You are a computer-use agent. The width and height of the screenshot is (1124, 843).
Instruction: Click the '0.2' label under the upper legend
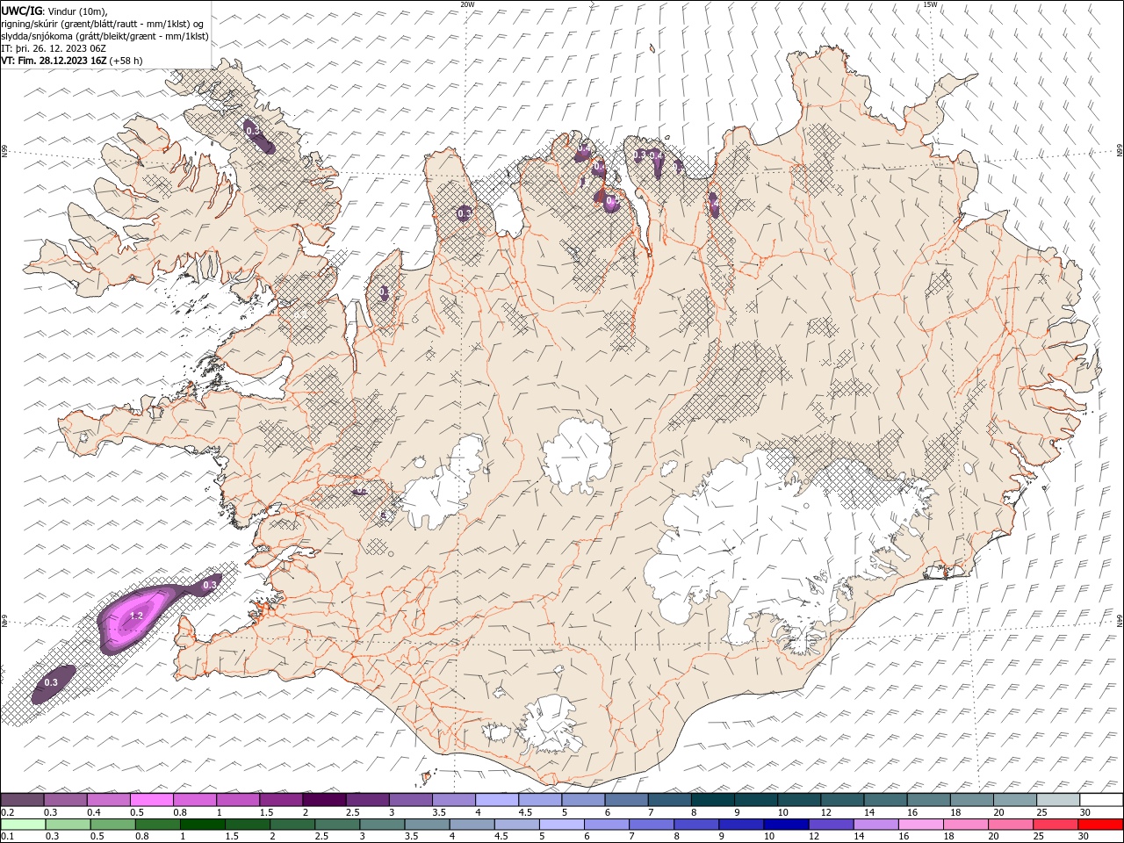coord(7,812)
